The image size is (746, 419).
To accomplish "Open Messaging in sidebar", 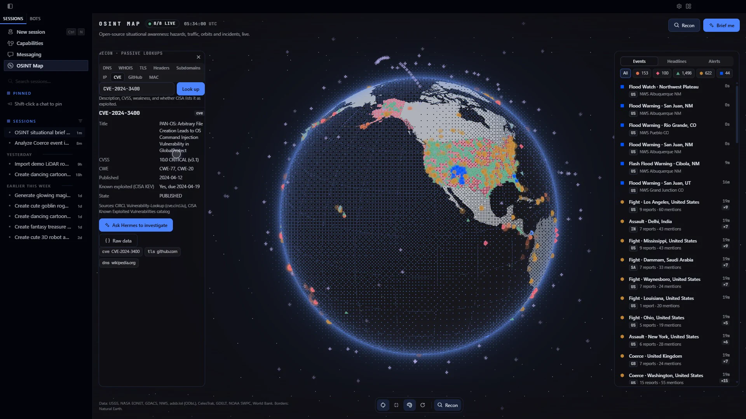I will pyautogui.click(x=46, y=54).
